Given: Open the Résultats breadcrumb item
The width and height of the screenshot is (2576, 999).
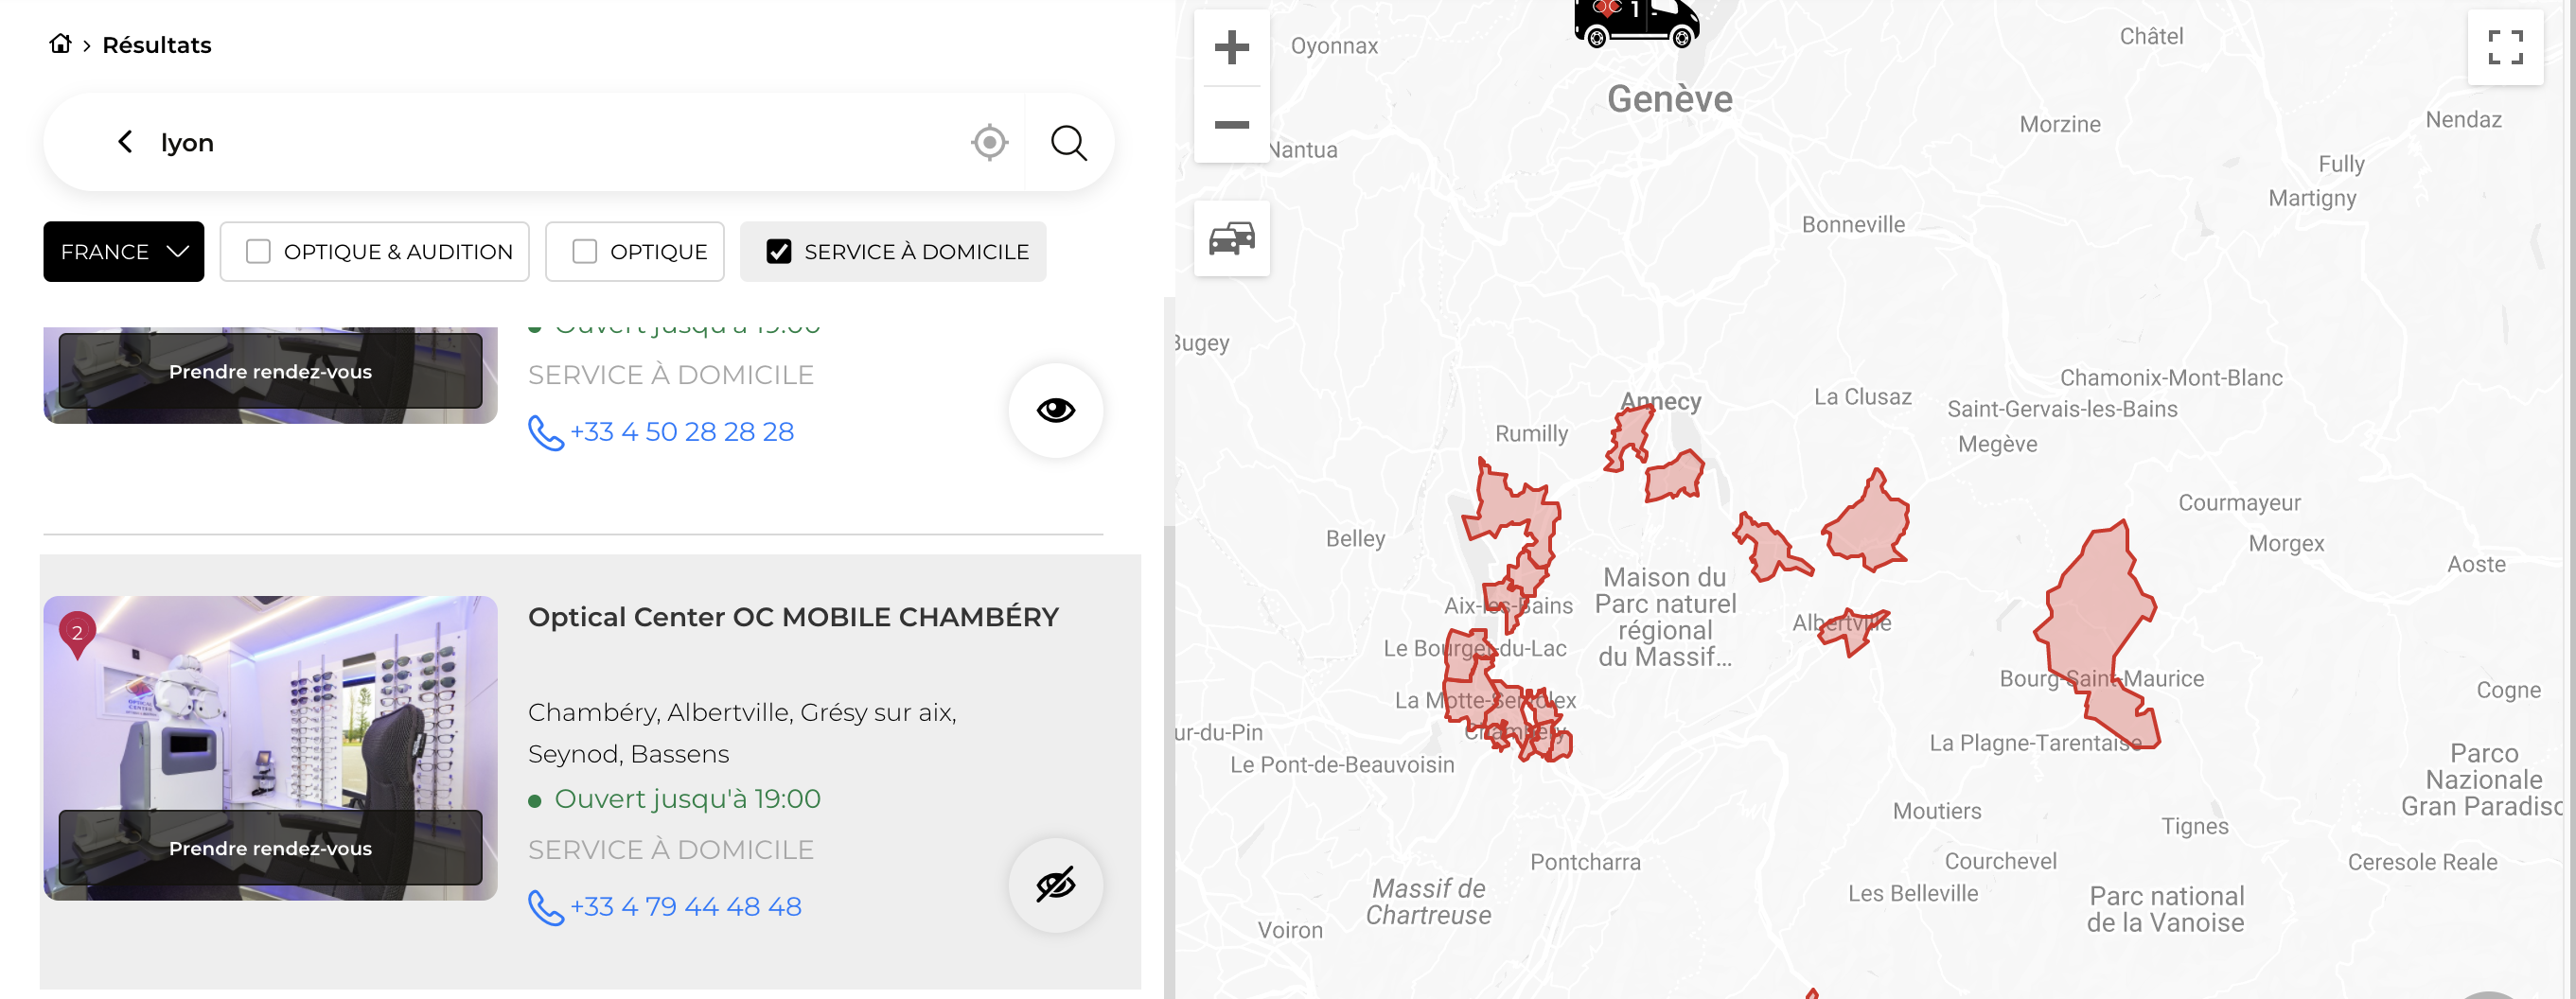Looking at the screenshot, I should click(x=157, y=45).
